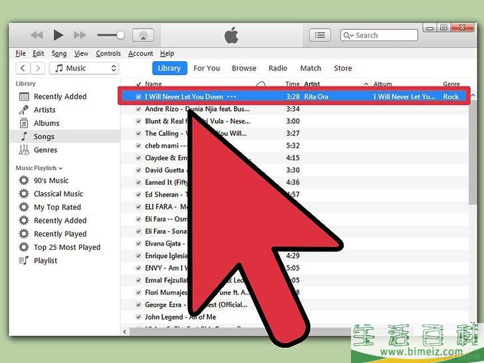The height and width of the screenshot is (363, 484).
Task: Uncheck The Calling song checkbox
Action: coord(138,134)
